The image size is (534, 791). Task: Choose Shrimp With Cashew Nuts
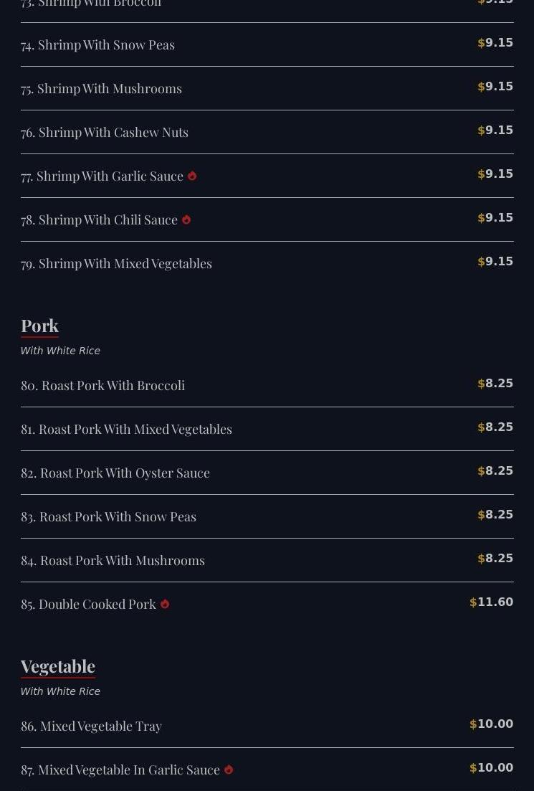pos(105,132)
